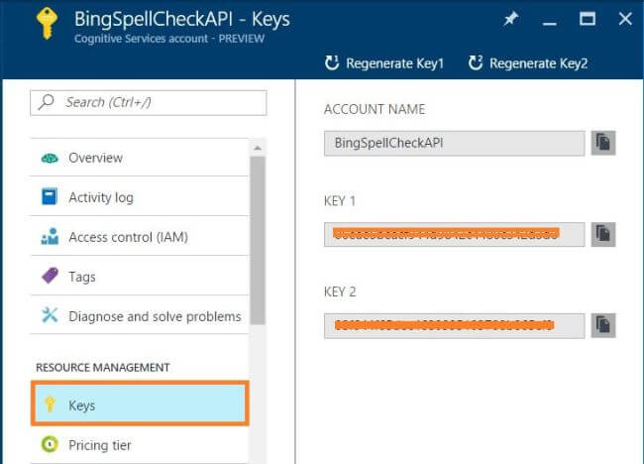Go to the Activity log page
Image resolution: width=644 pixels, height=464 pixels.
pyautogui.click(x=100, y=197)
